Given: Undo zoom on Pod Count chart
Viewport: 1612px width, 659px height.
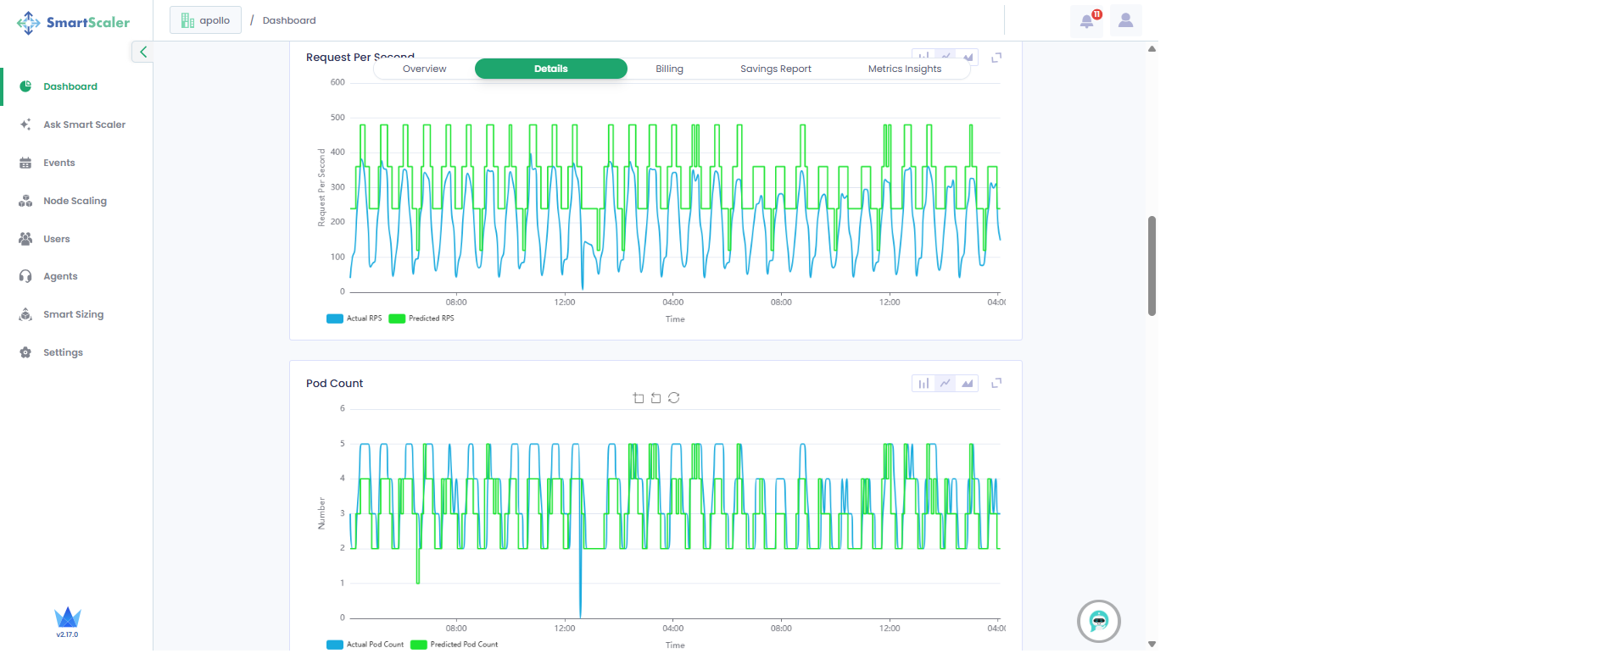Looking at the screenshot, I should point(655,398).
